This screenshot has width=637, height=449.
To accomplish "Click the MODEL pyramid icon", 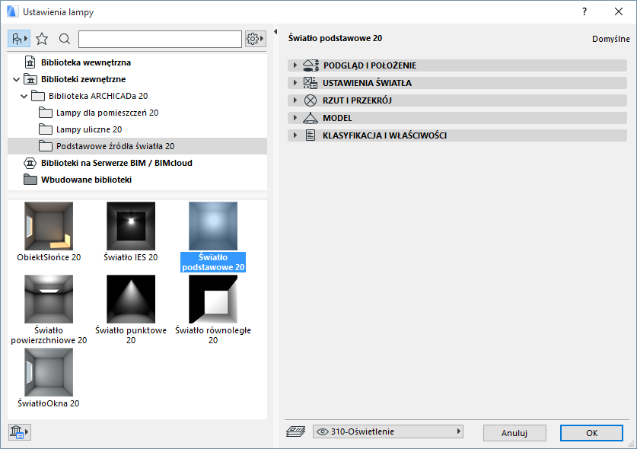I will pos(311,117).
